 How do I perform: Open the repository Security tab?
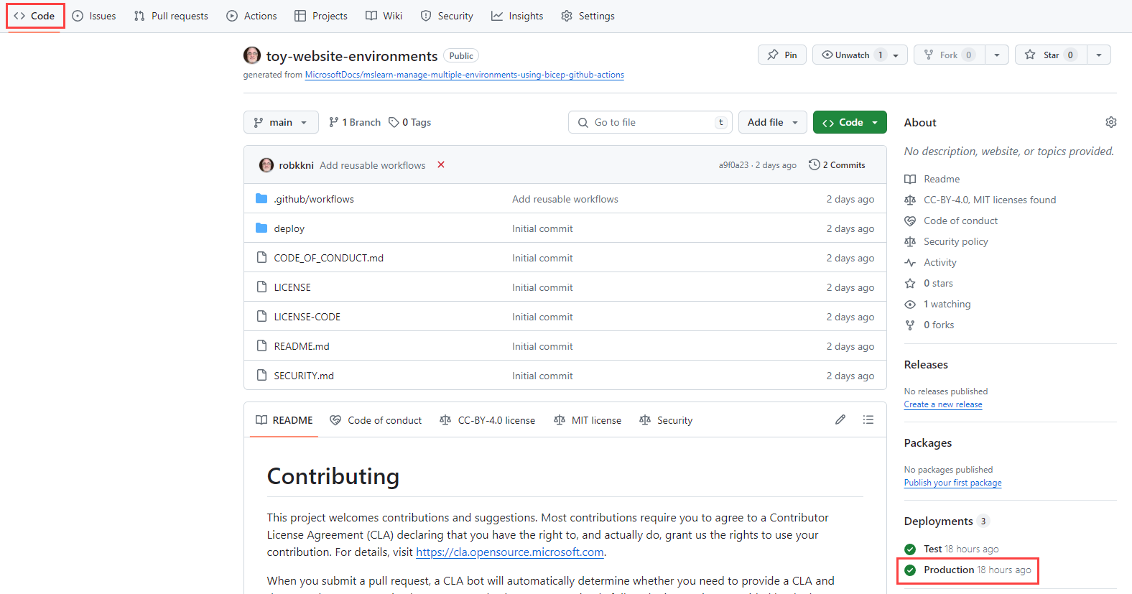coord(447,16)
